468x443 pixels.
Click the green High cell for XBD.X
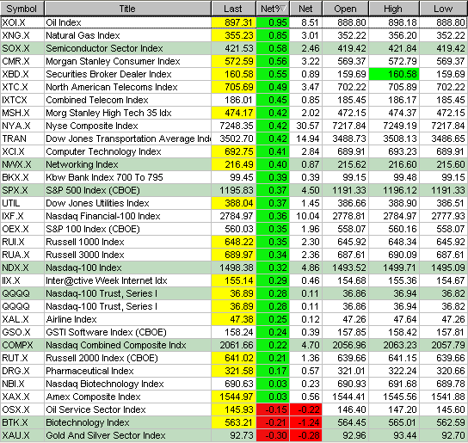pos(394,74)
